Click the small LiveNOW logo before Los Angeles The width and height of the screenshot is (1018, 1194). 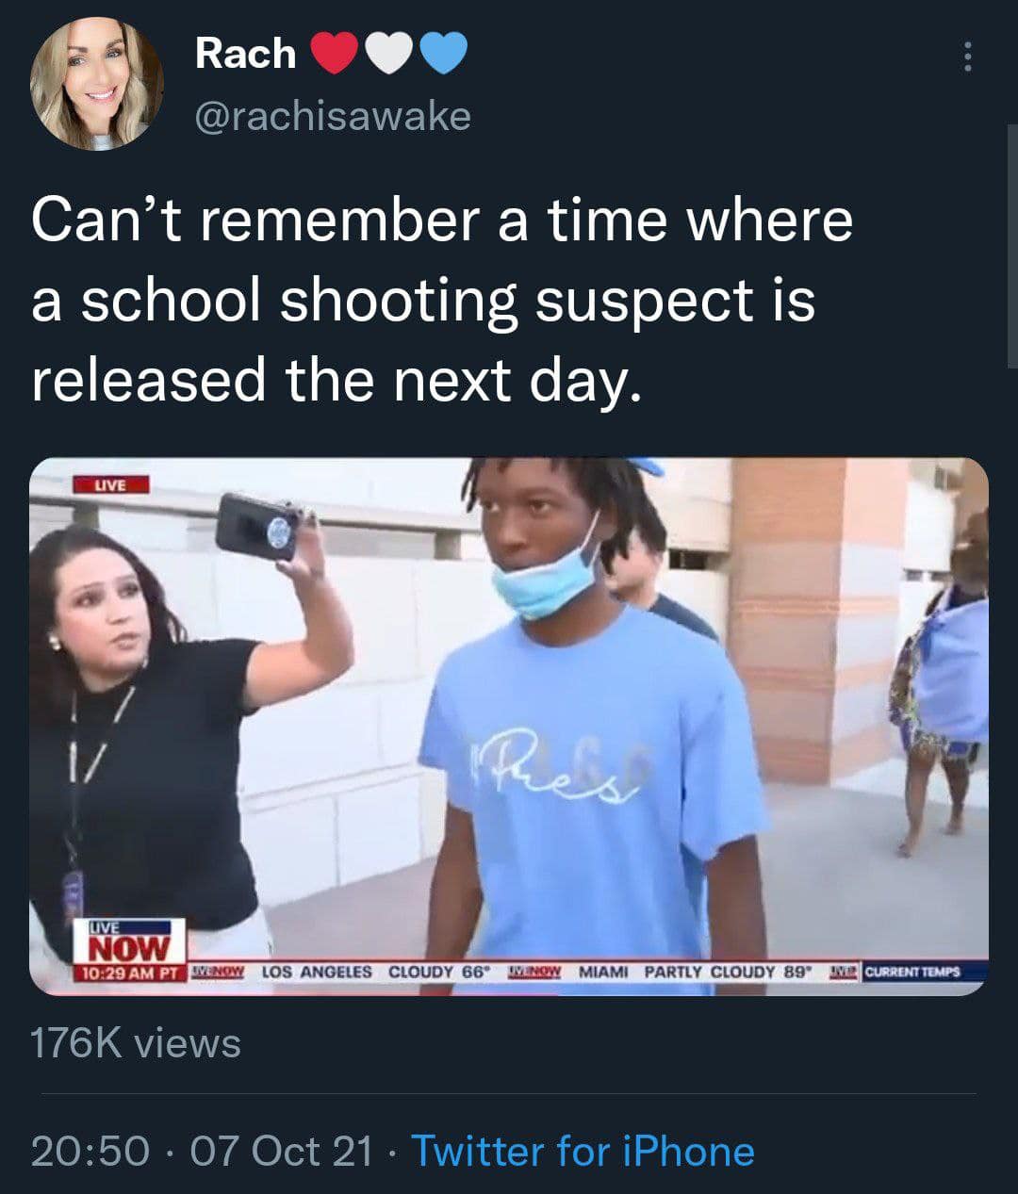tap(219, 970)
